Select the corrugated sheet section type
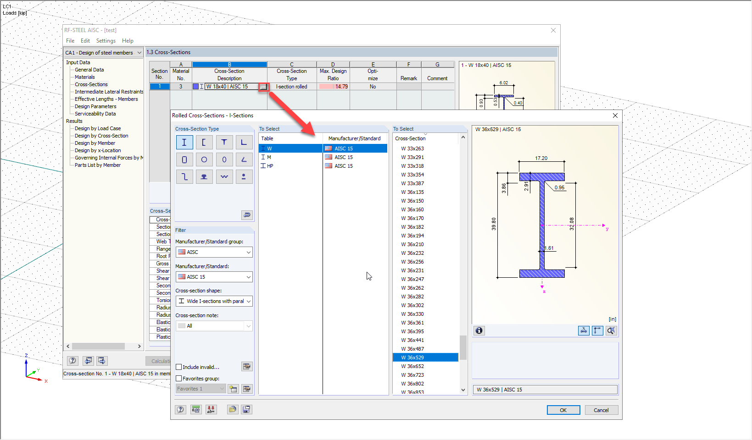This screenshot has height=440, width=752. pos(224,176)
